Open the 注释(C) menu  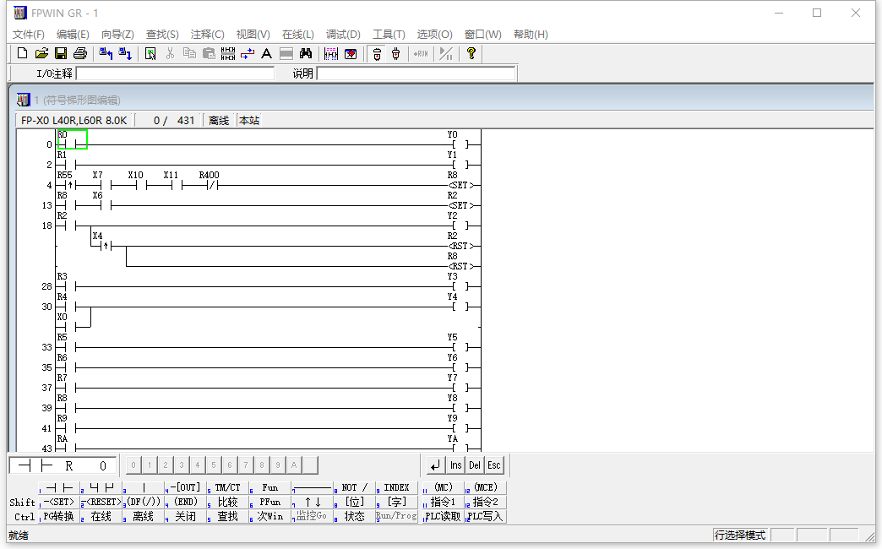pyautogui.click(x=207, y=35)
